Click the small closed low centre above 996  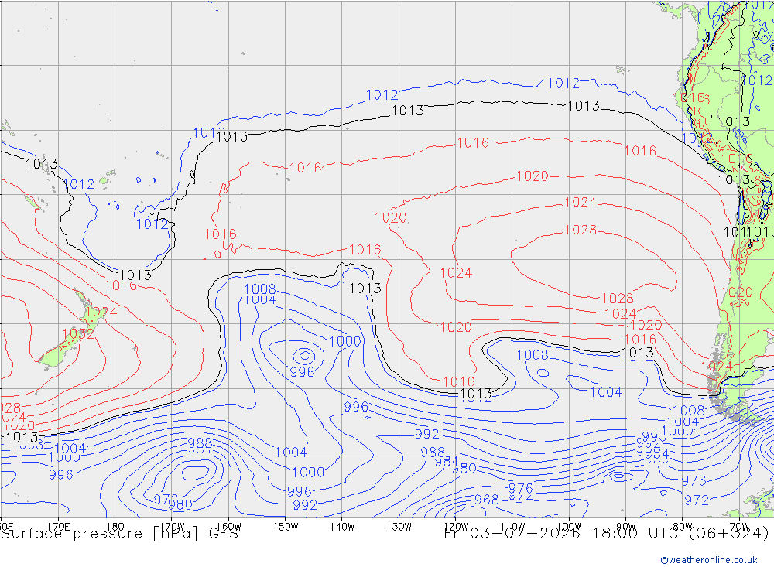coord(304,355)
